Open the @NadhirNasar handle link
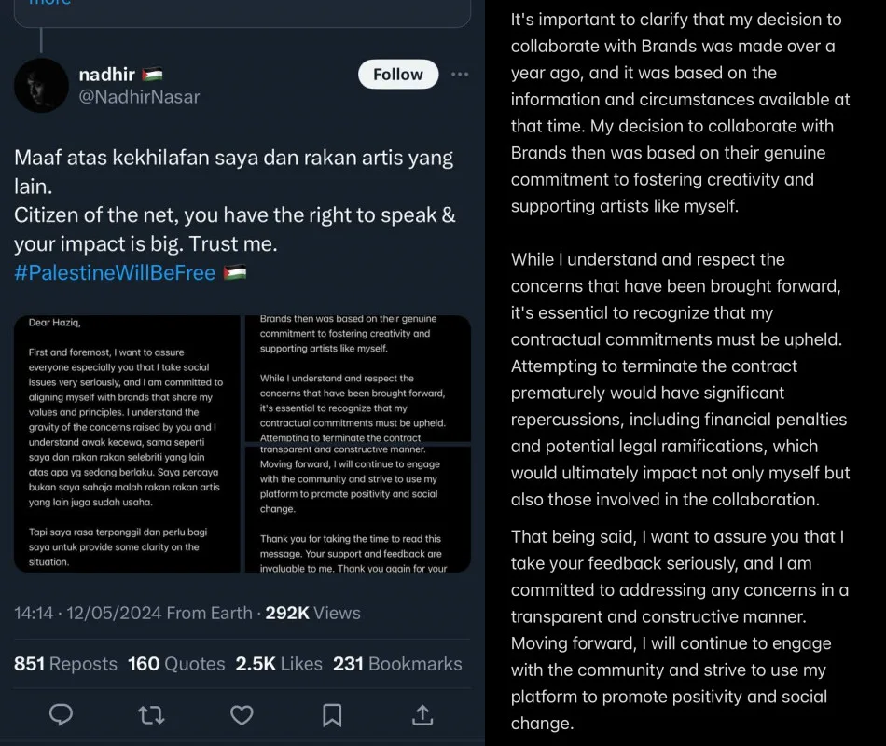This screenshot has height=746, width=886. click(140, 97)
